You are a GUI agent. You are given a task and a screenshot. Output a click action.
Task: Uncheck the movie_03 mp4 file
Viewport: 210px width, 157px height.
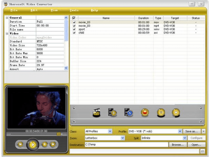(x=74, y=26)
